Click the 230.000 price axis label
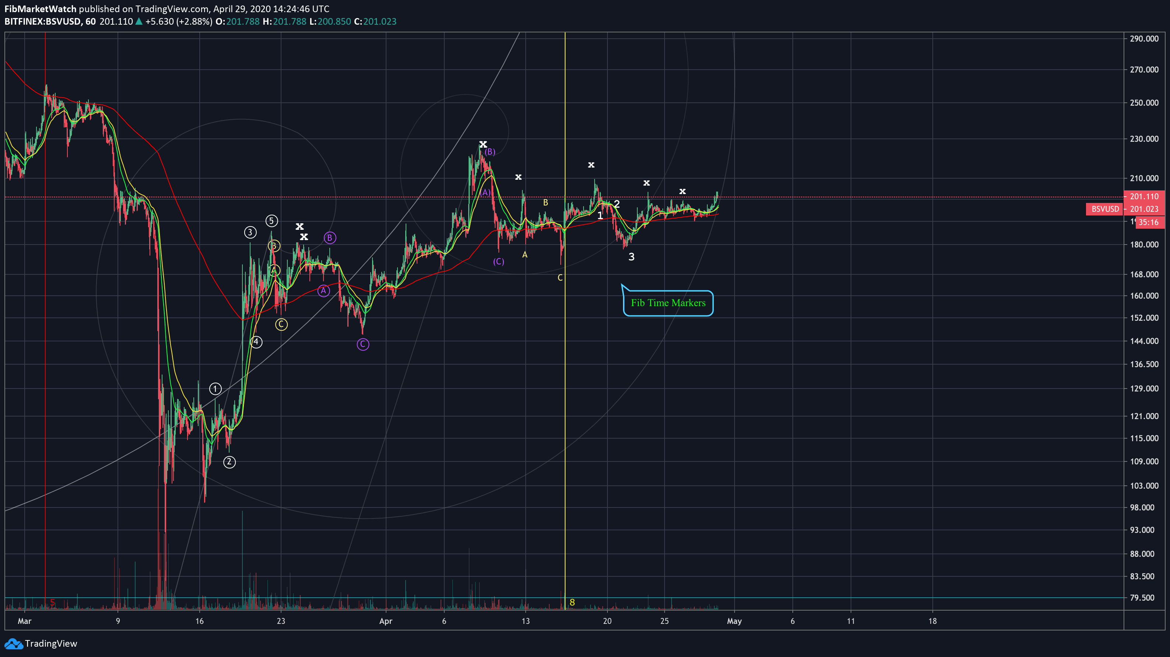The height and width of the screenshot is (657, 1170). [1144, 139]
